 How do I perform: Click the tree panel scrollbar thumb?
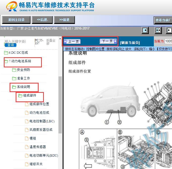click(x=60, y=105)
